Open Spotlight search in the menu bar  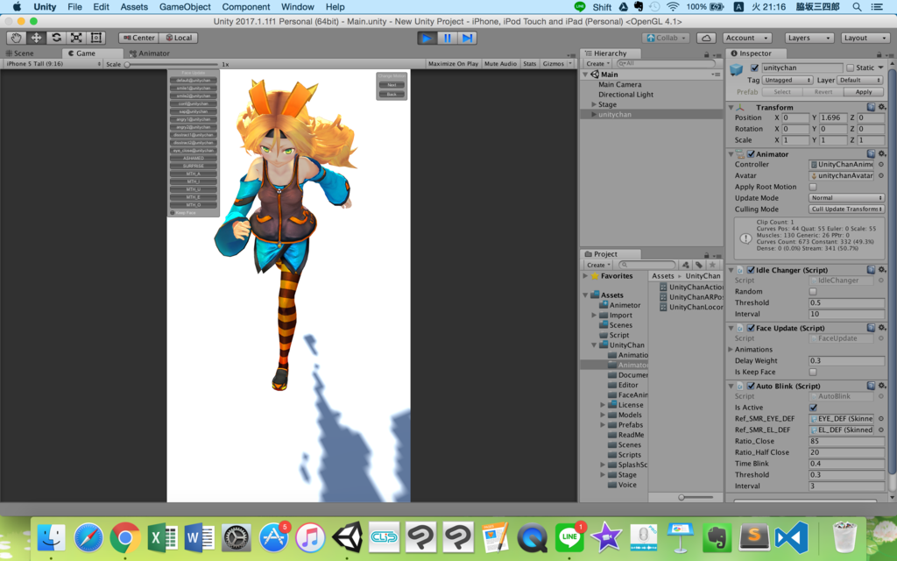(857, 7)
